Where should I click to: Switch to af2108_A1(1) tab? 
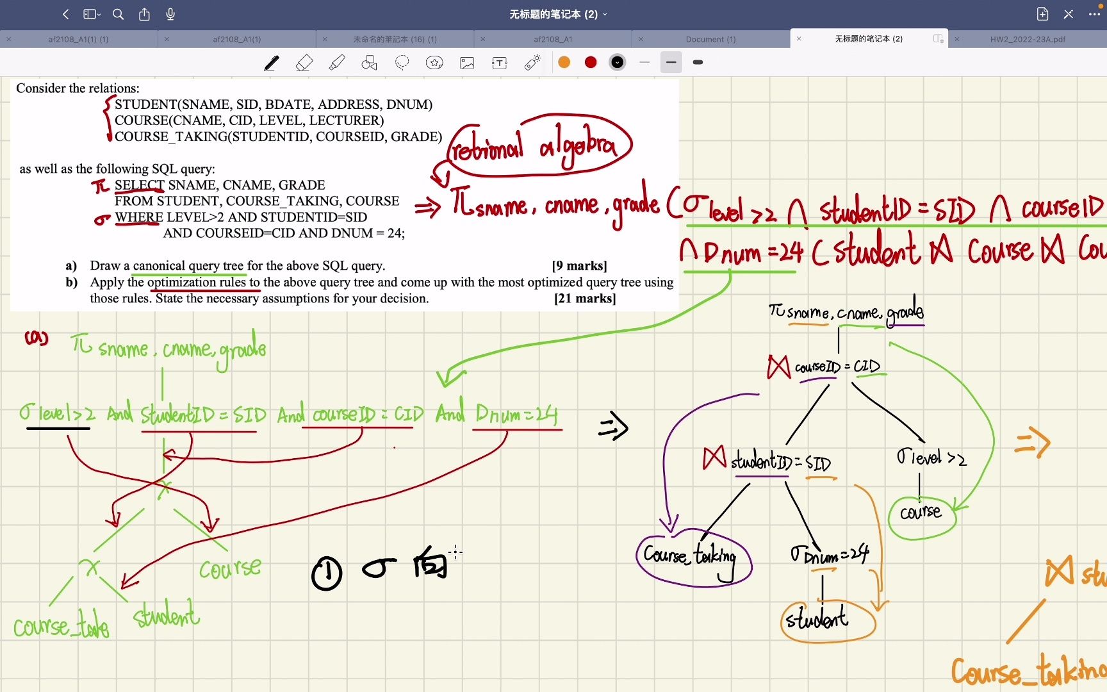tap(237, 39)
